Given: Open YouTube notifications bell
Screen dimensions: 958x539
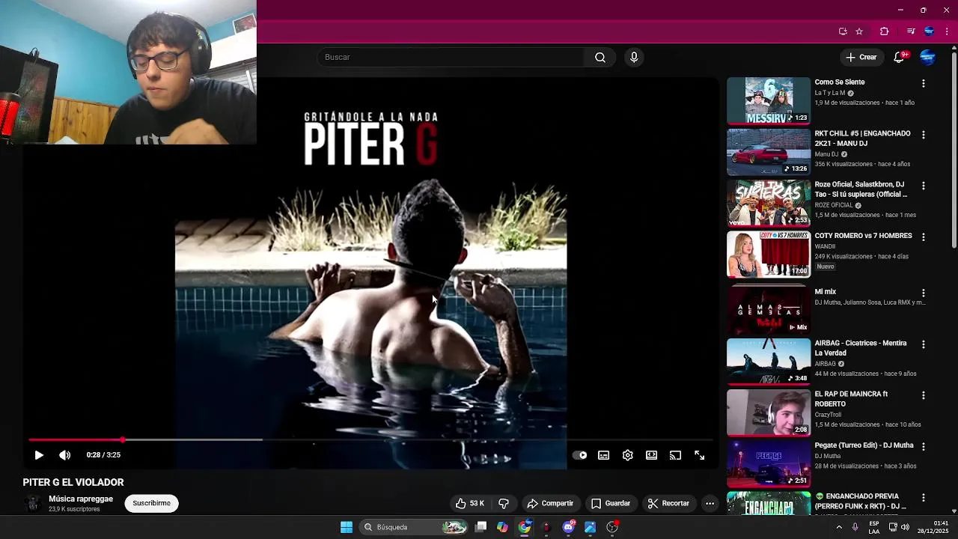Looking at the screenshot, I should pos(900,58).
